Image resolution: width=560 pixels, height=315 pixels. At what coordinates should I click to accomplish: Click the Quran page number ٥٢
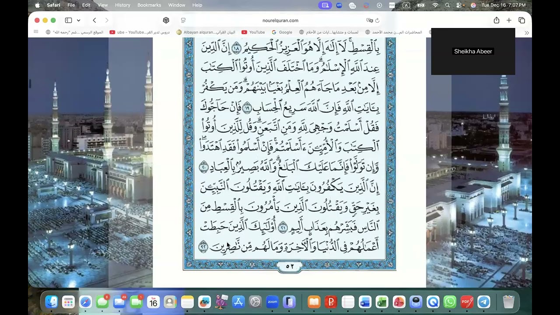(290, 266)
